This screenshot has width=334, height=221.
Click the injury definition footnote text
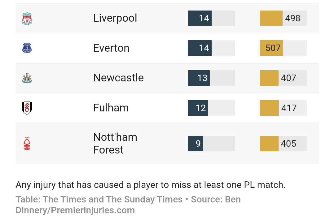150,185
